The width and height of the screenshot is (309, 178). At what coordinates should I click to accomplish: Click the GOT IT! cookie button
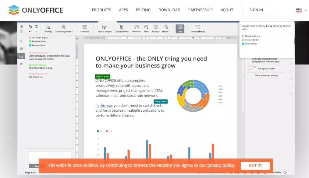pos(255,166)
